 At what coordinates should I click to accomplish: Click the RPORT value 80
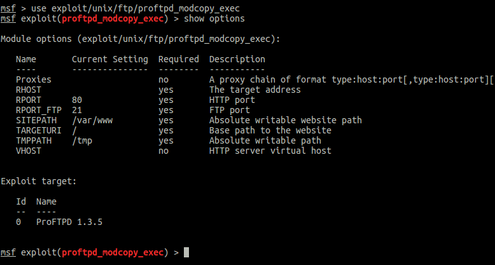[x=77, y=100]
